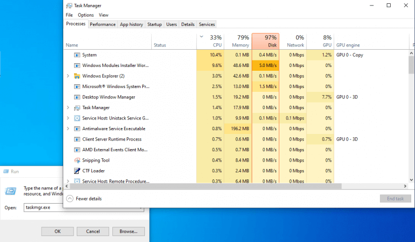Click the Desktop Window Manager icon

[77, 97]
